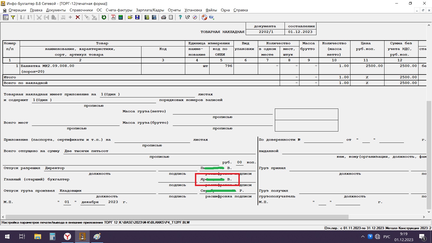Open the Документы menu
Screen dimensions: 432x243
[56, 10]
